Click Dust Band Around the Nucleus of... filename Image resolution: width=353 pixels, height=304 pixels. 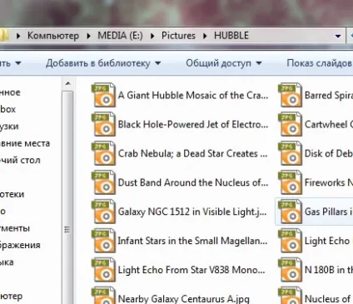click(193, 182)
